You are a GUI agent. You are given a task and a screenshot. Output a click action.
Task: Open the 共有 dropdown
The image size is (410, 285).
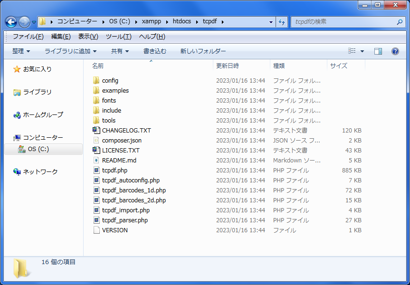[x=120, y=51]
